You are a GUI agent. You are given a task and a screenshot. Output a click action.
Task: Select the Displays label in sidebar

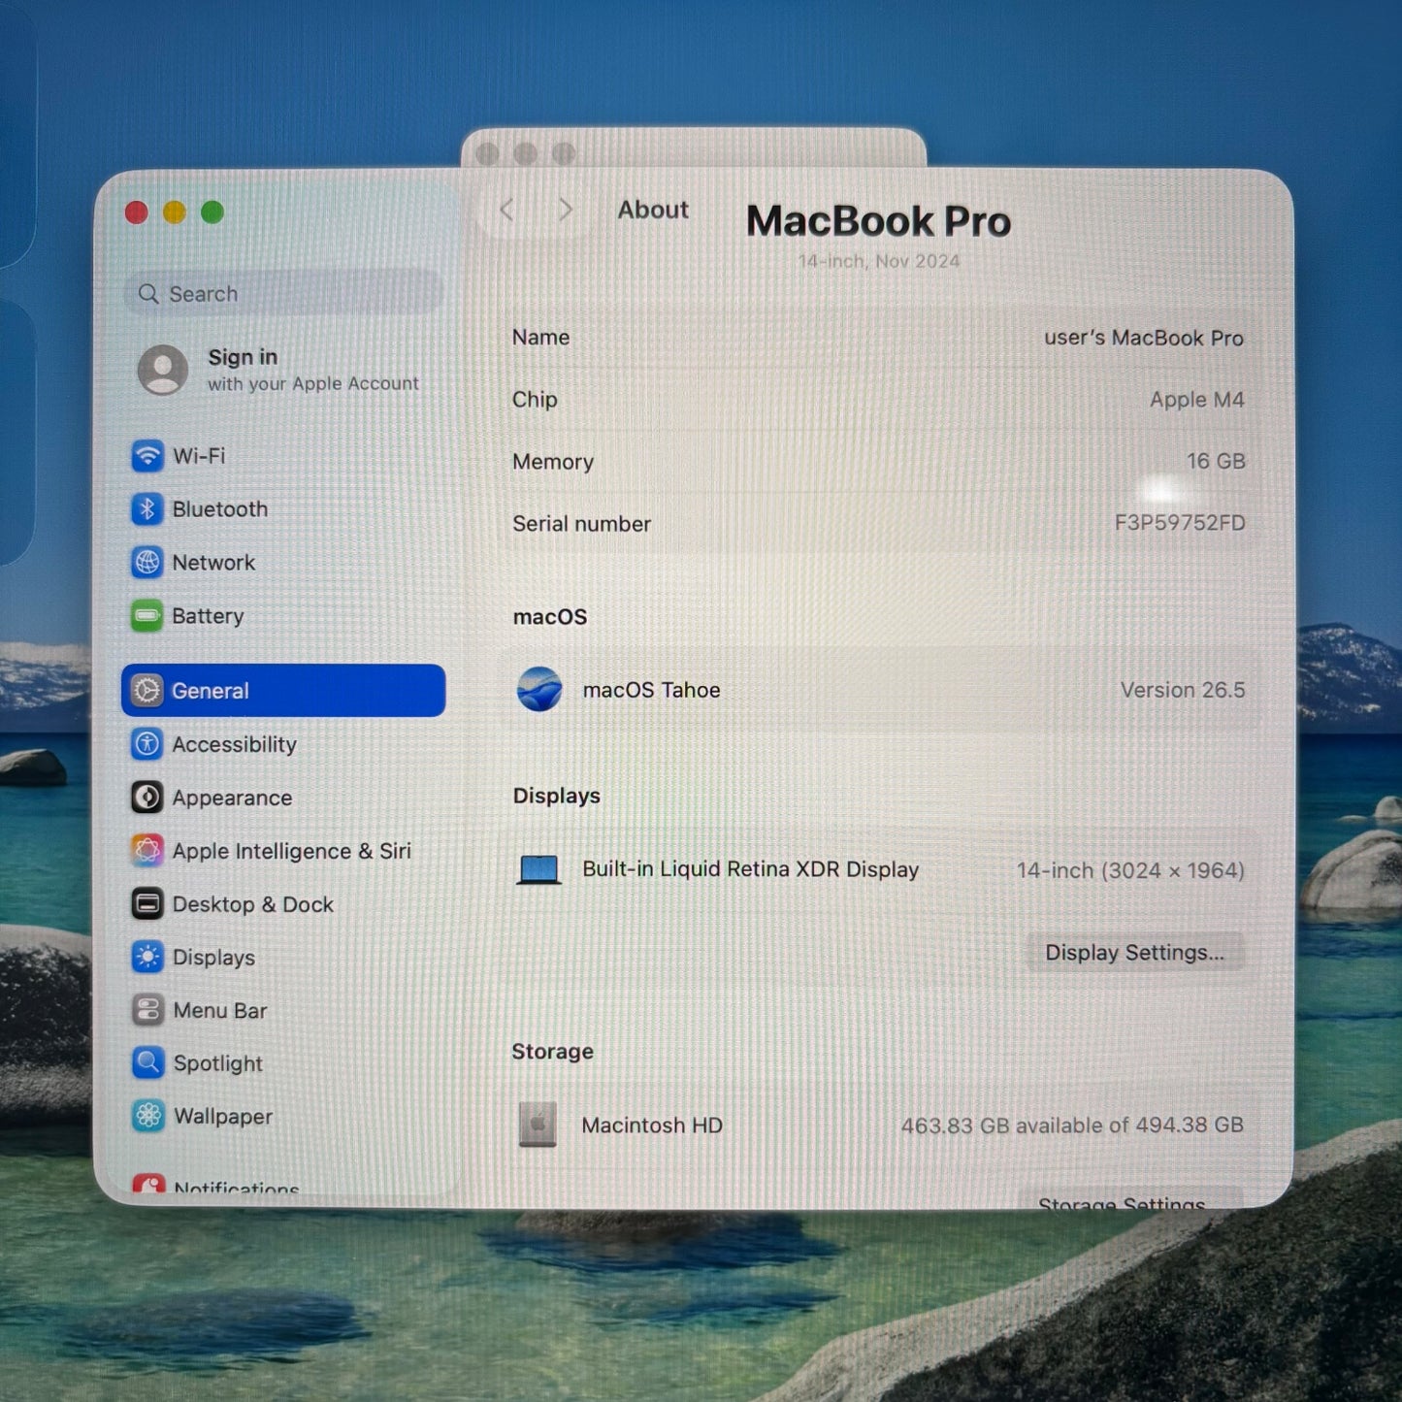pyautogui.click(x=213, y=958)
